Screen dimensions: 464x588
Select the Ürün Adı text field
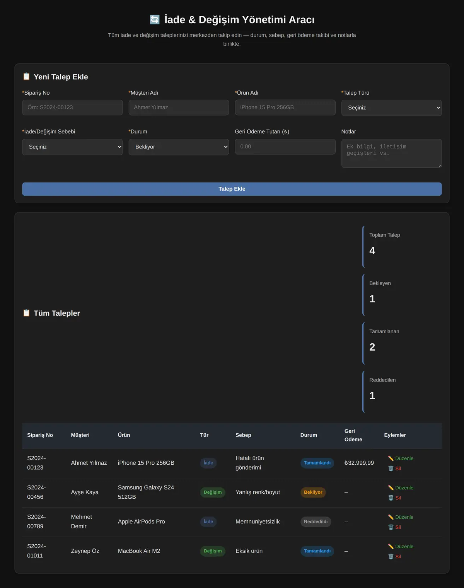point(285,107)
